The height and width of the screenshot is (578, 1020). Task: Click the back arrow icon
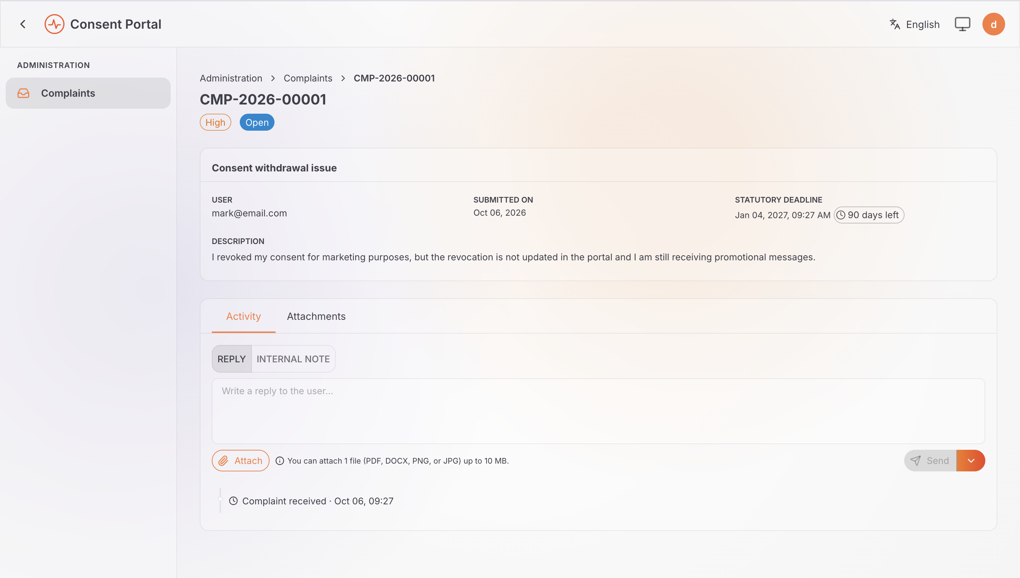23,24
